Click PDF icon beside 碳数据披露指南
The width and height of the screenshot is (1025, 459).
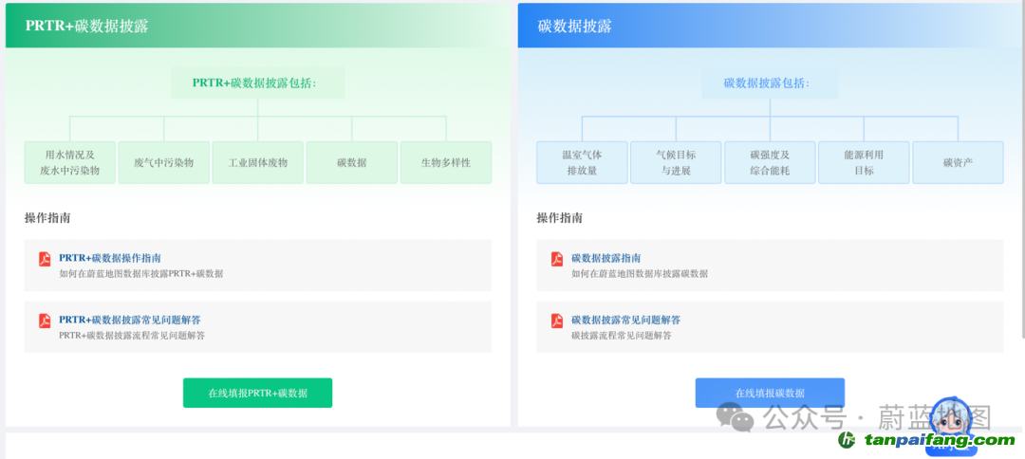pos(557,259)
